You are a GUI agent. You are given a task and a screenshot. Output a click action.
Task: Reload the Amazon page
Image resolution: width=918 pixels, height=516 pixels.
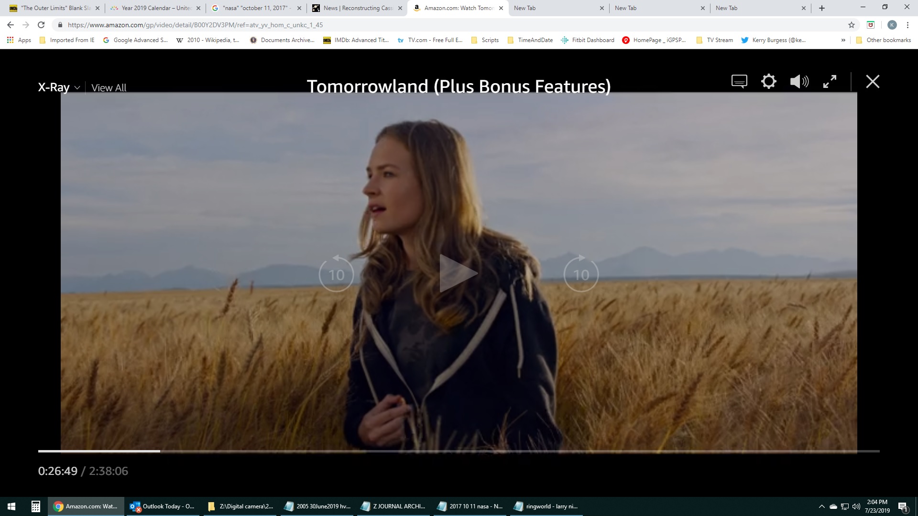(x=41, y=25)
